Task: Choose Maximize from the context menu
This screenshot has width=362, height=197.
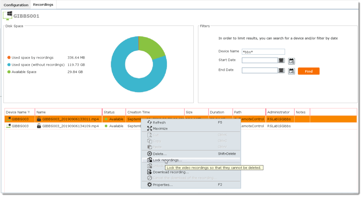Action: pyautogui.click(x=160, y=129)
